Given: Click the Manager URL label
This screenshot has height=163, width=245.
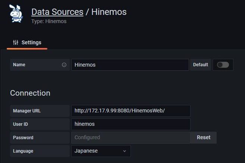Looking at the screenshot, I should [x=27, y=111].
